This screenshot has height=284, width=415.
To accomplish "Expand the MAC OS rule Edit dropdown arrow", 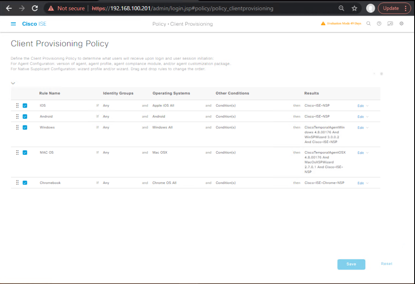I will click(x=367, y=153).
